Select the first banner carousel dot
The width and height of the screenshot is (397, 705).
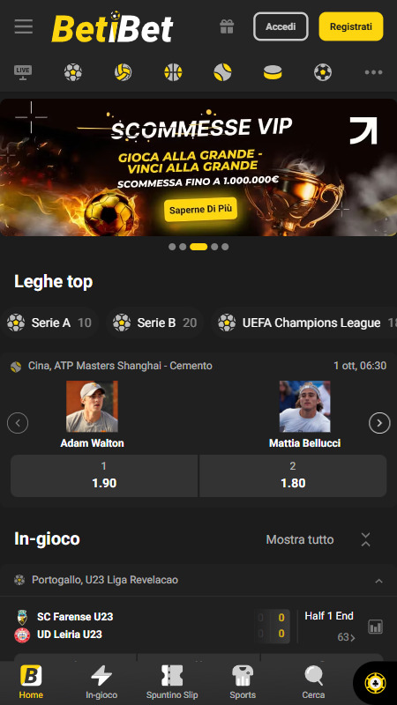(172, 247)
